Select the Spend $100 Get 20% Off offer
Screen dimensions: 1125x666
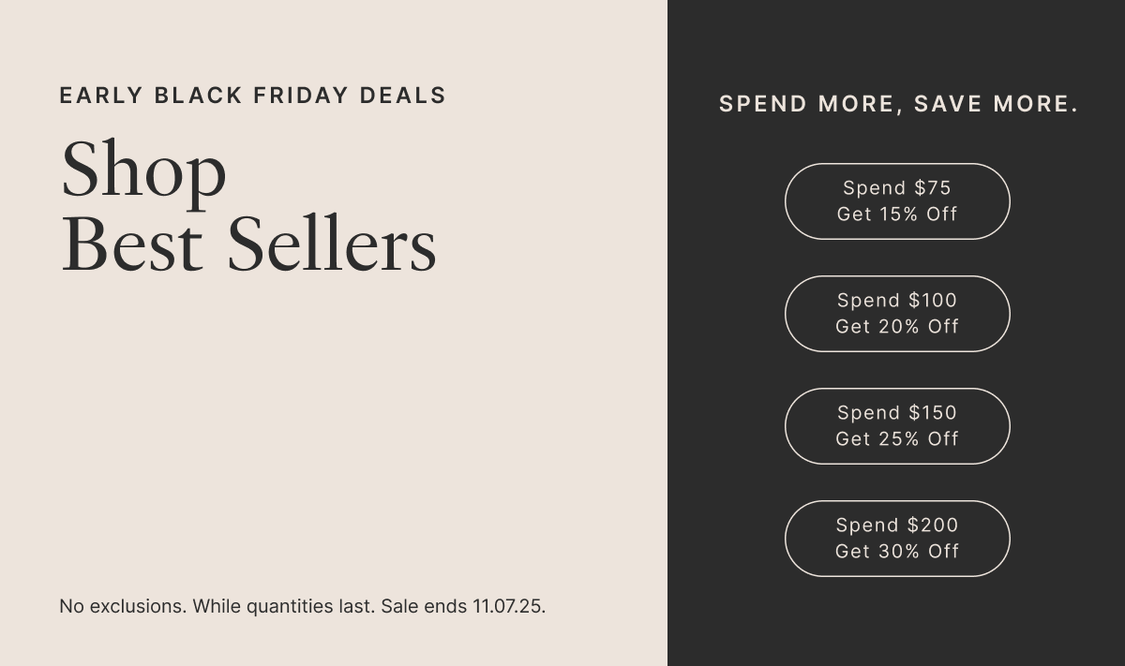(897, 314)
